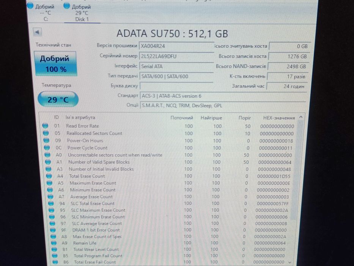Click the ID column header

coord(56,117)
